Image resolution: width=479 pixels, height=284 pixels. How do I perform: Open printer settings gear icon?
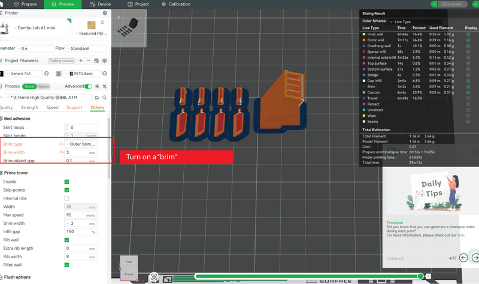tap(105, 13)
